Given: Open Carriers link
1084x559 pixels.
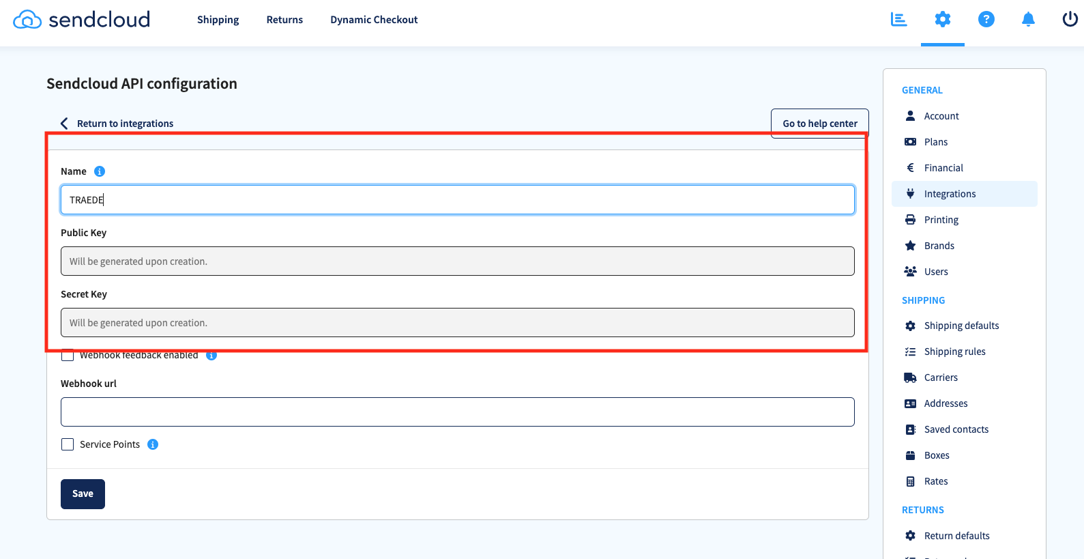Looking at the screenshot, I should point(941,377).
